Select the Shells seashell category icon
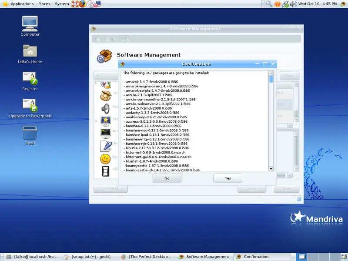The height and width of the screenshot is (261, 348). point(105,96)
